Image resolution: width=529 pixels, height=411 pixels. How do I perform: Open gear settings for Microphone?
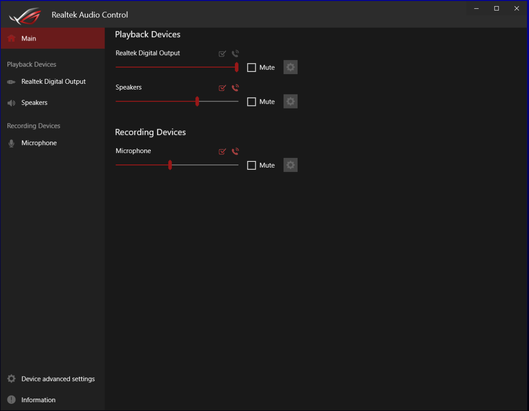click(290, 165)
